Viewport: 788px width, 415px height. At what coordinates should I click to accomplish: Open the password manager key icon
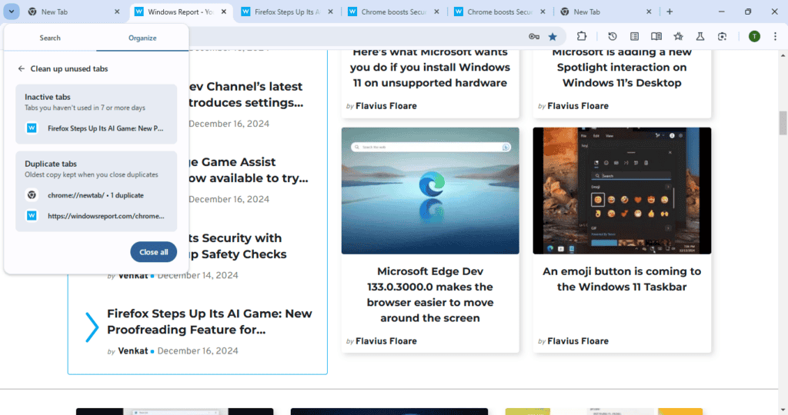[534, 36]
